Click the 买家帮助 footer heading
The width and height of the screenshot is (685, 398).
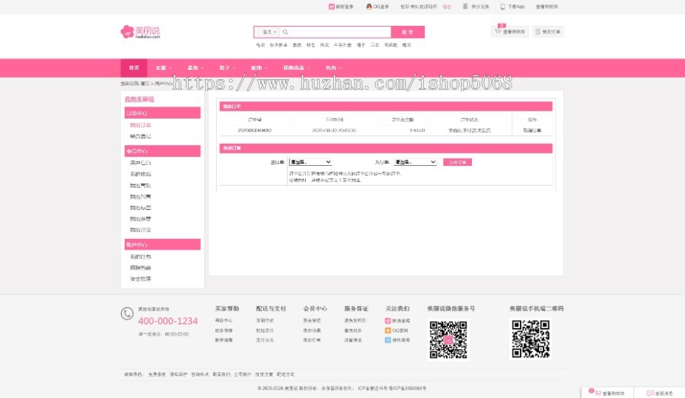227,308
